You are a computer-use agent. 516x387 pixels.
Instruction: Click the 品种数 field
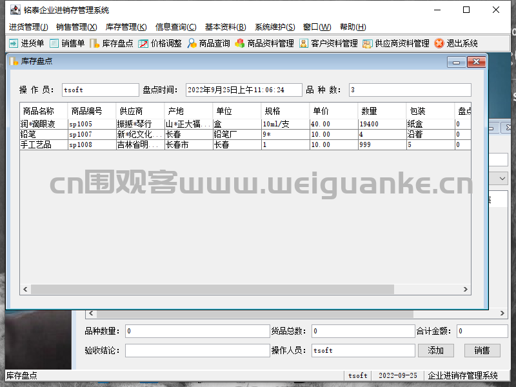point(410,90)
